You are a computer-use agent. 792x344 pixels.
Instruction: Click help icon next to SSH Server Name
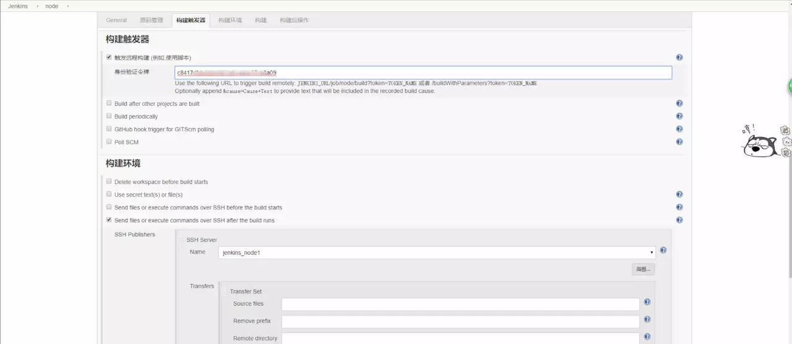[x=663, y=251]
